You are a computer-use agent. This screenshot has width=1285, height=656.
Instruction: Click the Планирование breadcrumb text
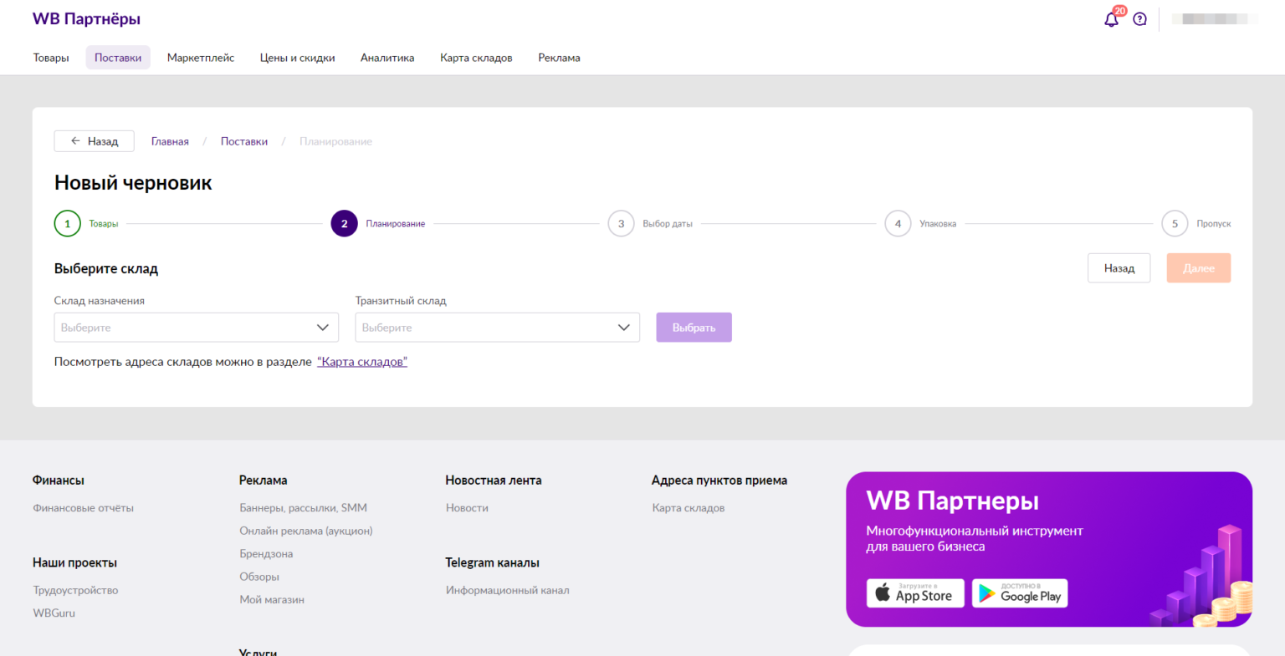point(335,141)
